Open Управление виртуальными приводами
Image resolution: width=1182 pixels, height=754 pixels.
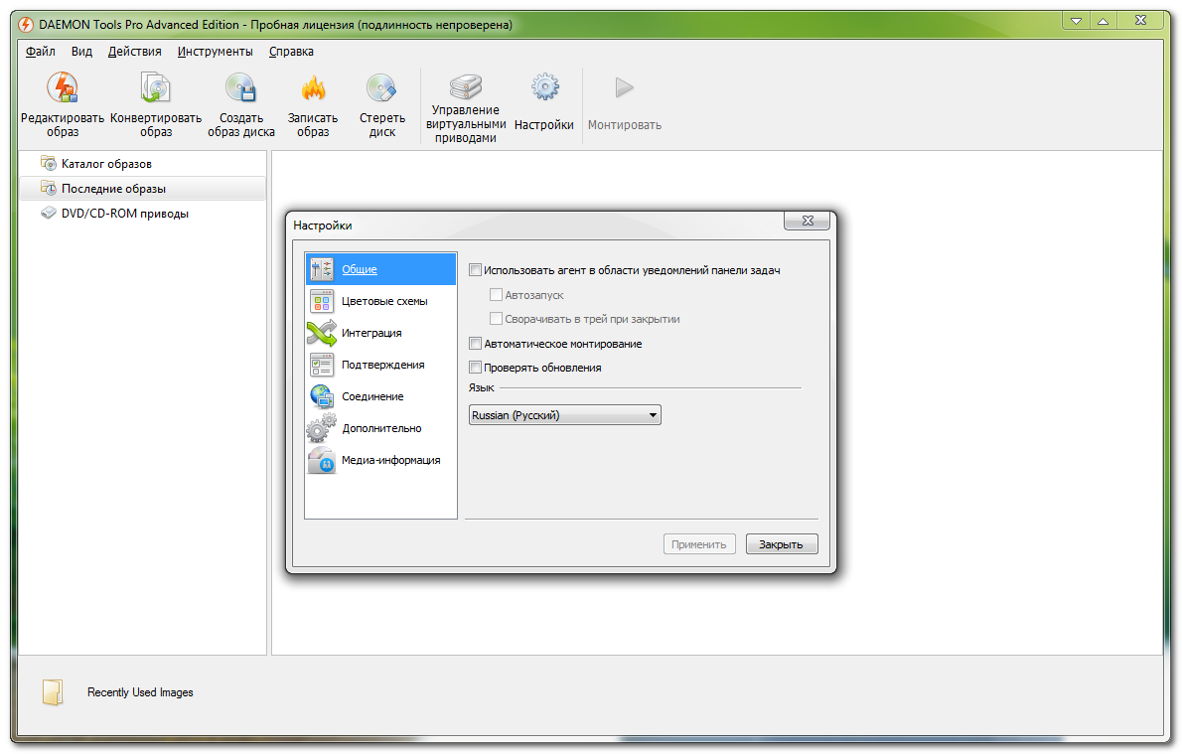(465, 87)
